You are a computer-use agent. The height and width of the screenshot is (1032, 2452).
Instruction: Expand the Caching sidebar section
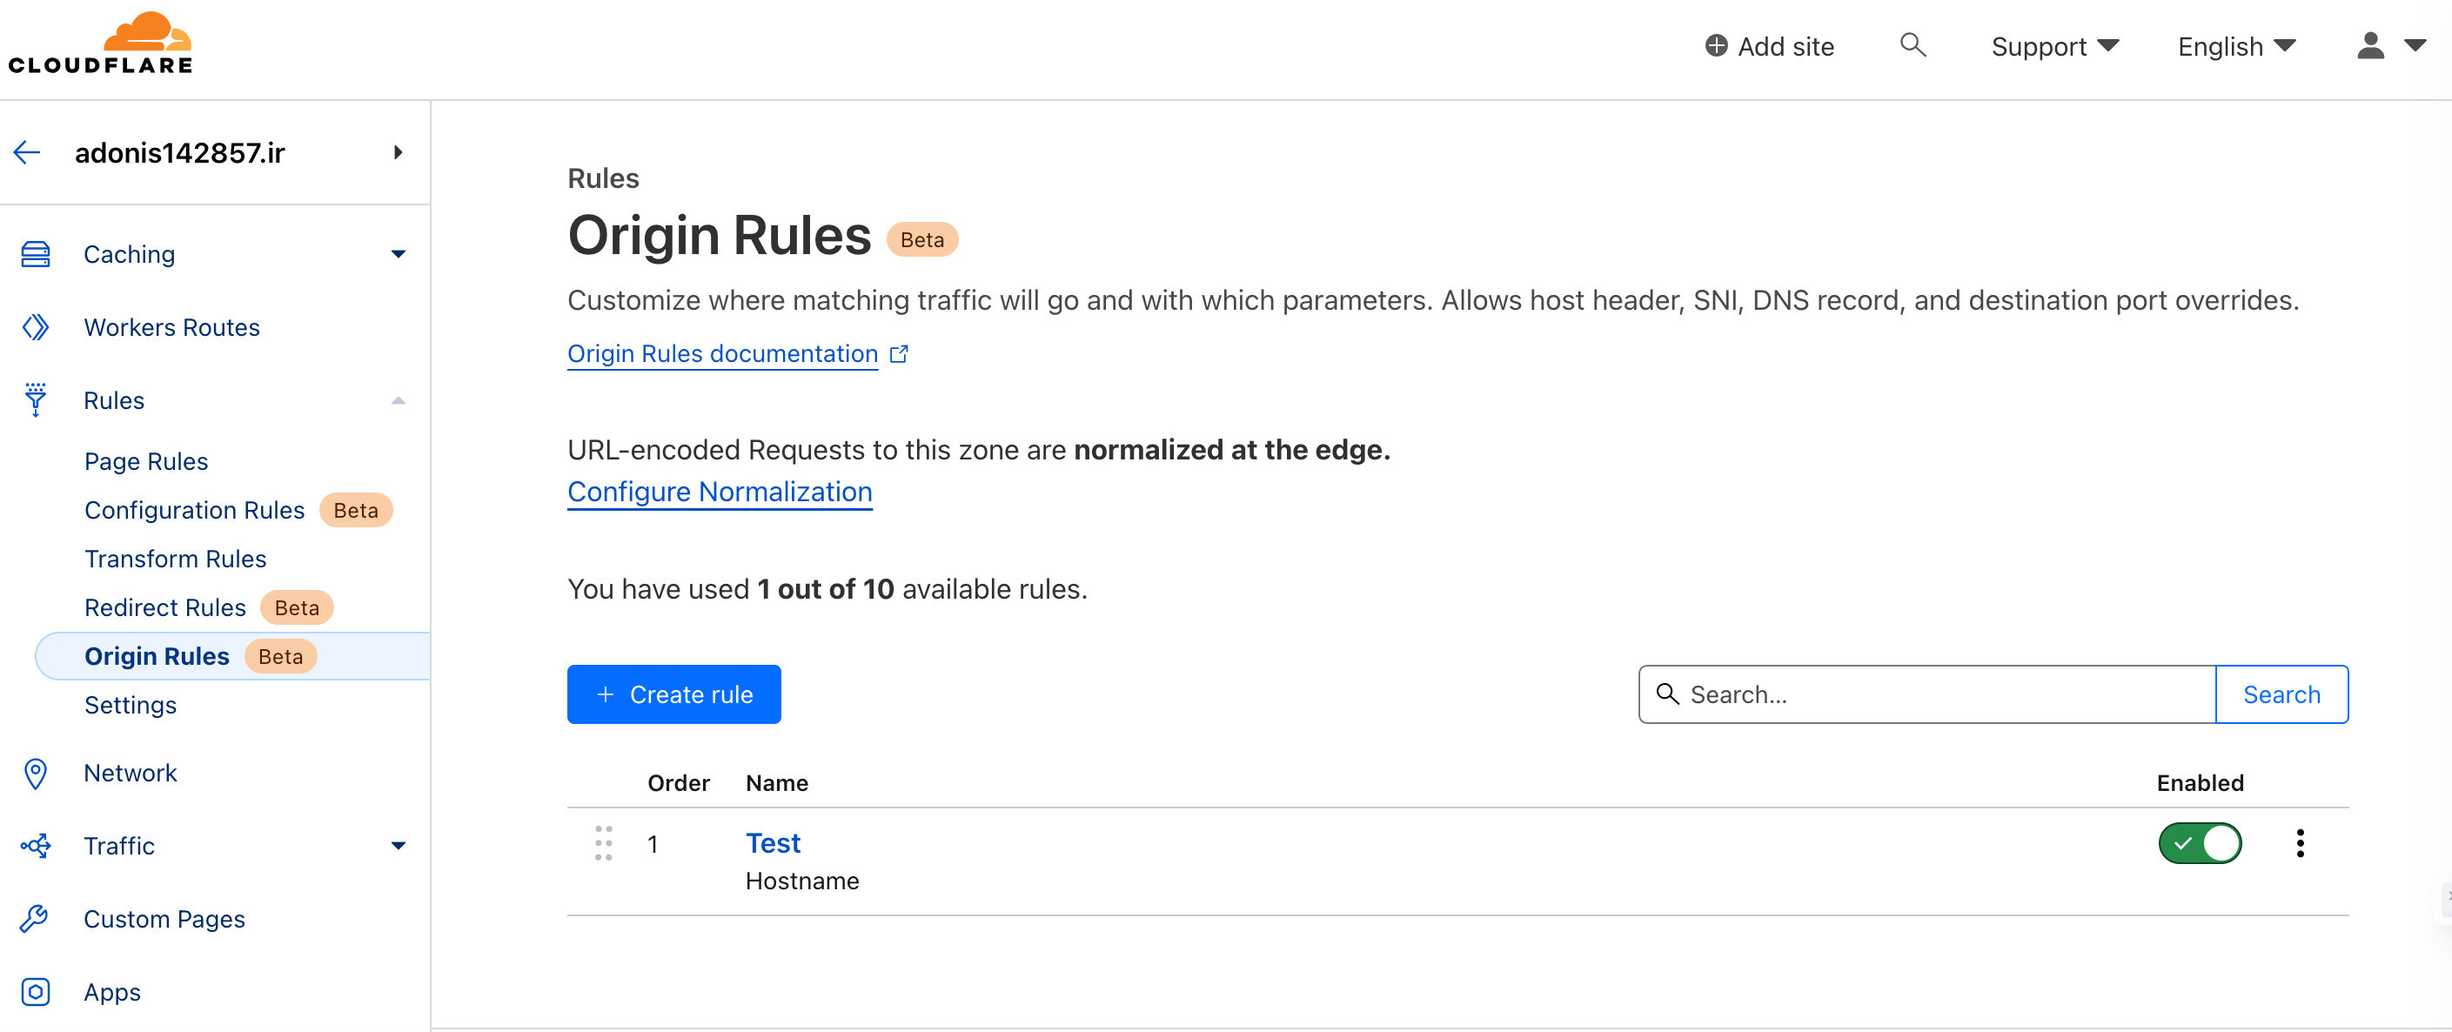tap(398, 254)
